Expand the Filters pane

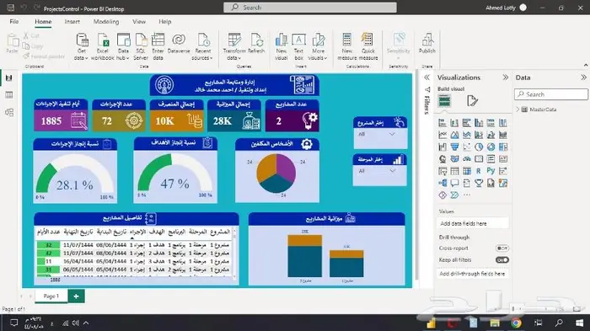point(426,77)
